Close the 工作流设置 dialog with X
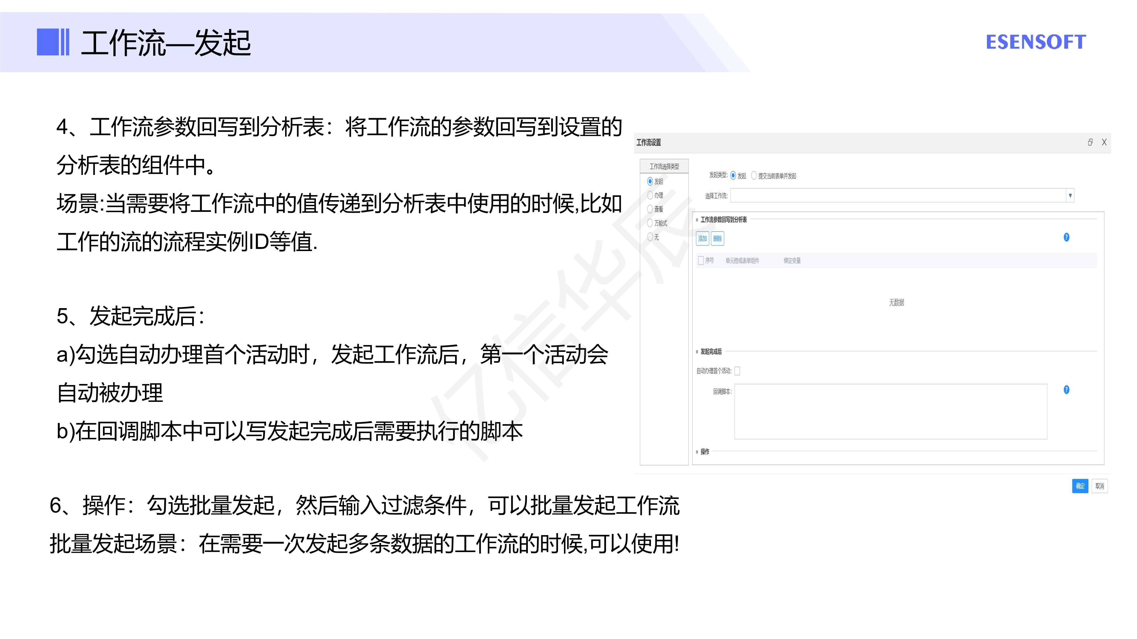Viewport: 1137px width, 639px height. (x=1104, y=142)
